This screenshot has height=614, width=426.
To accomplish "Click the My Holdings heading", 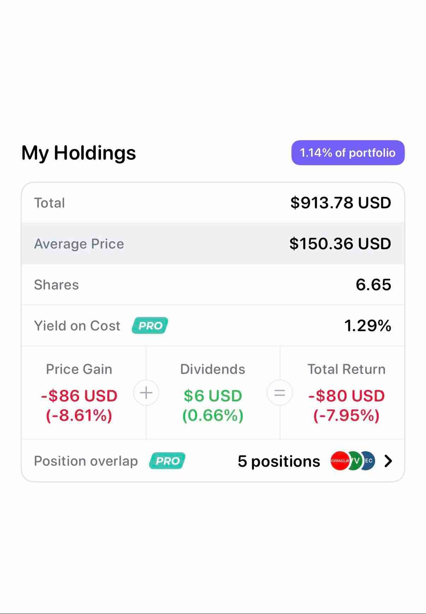I will click(x=79, y=153).
